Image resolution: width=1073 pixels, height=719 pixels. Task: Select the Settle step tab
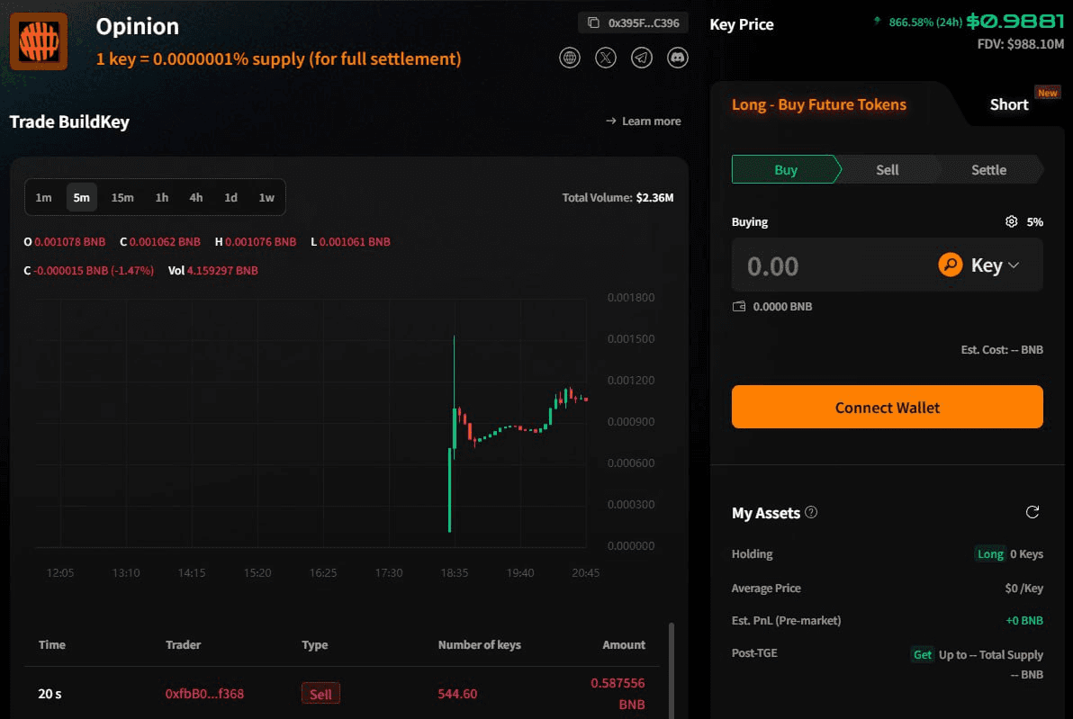point(988,170)
